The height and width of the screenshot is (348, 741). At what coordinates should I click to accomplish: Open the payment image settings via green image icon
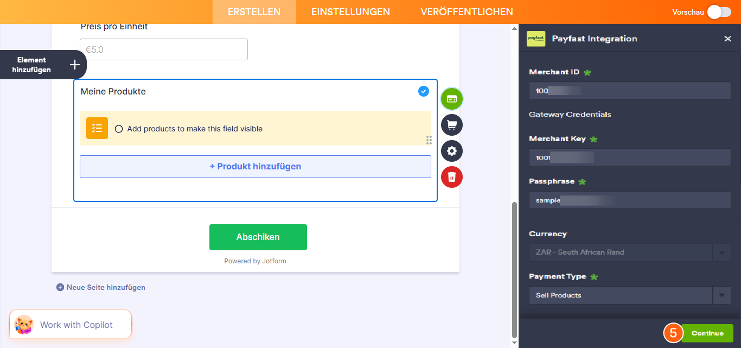click(x=451, y=99)
